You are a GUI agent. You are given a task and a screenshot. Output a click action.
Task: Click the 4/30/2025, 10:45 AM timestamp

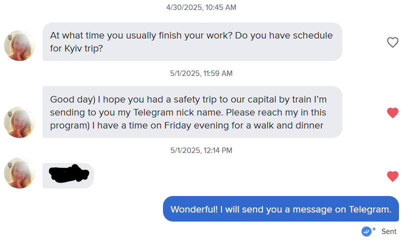tap(201, 7)
